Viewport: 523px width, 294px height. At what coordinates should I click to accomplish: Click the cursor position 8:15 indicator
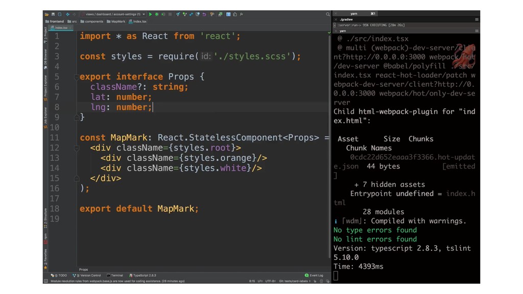(x=252, y=281)
